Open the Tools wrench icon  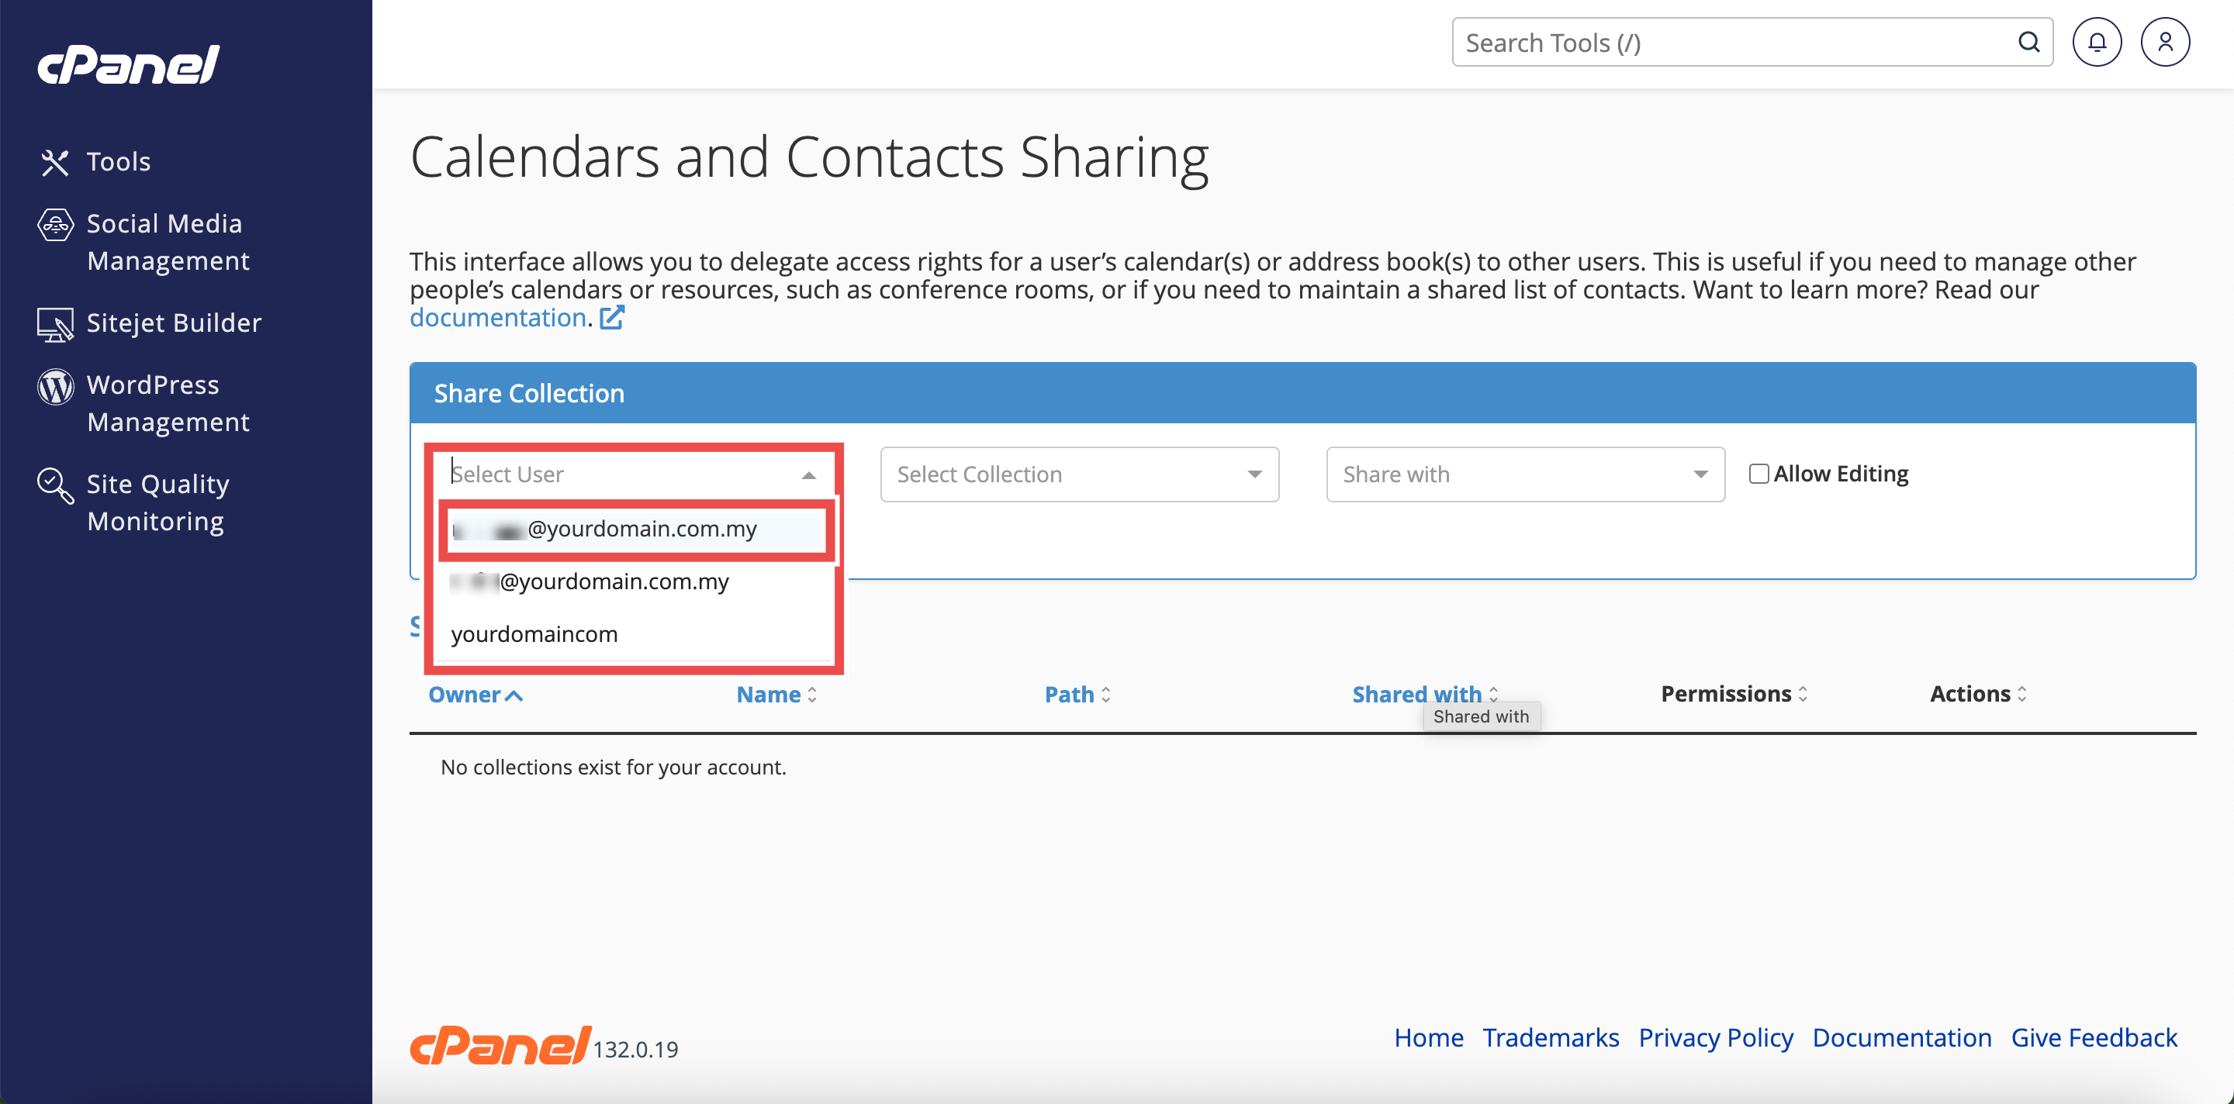pyautogui.click(x=54, y=162)
